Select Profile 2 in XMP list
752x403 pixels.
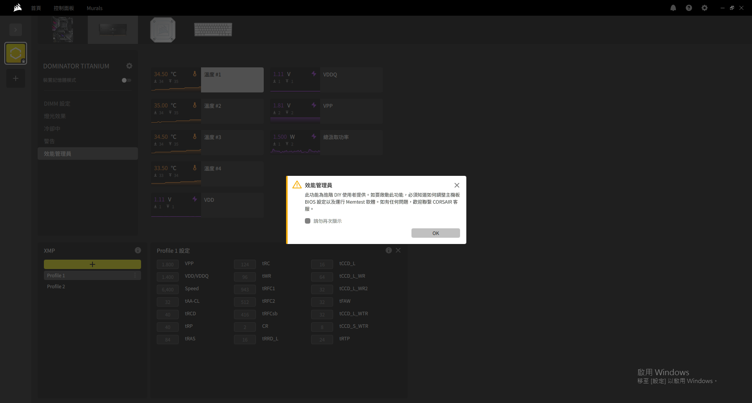(92, 286)
